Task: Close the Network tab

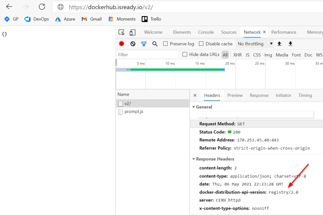Action: pyautogui.click(x=265, y=32)
